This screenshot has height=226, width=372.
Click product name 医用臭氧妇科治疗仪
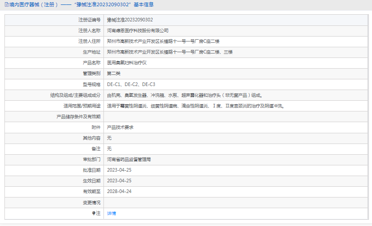tap(127, 63)
